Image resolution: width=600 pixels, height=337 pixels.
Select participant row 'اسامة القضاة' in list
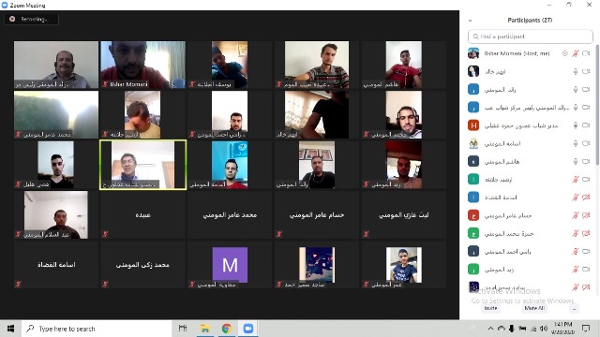coord(530,198)
